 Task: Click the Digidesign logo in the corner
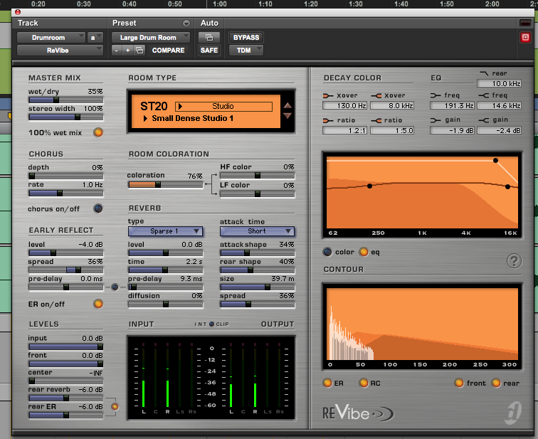pyautogui.click(x=513, y=413)
